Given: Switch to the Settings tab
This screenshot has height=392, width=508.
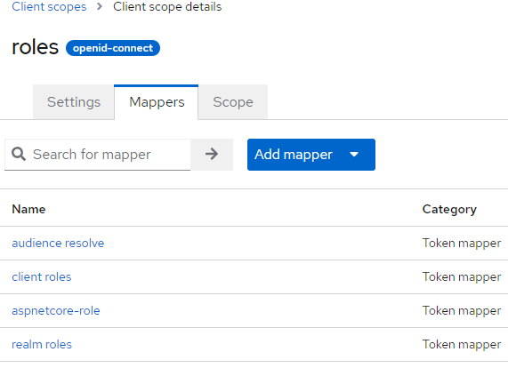Looking at the screenshot, I should pyautogui.click(x=74, y=102).
